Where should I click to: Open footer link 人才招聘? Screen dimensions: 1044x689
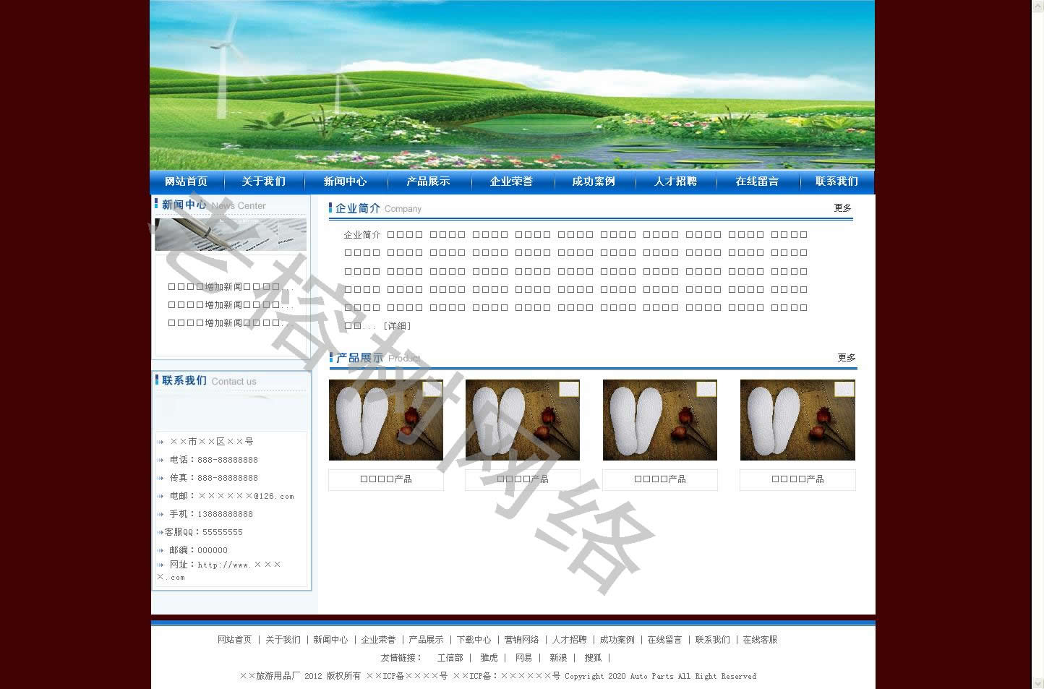click(x=569, y=640)
